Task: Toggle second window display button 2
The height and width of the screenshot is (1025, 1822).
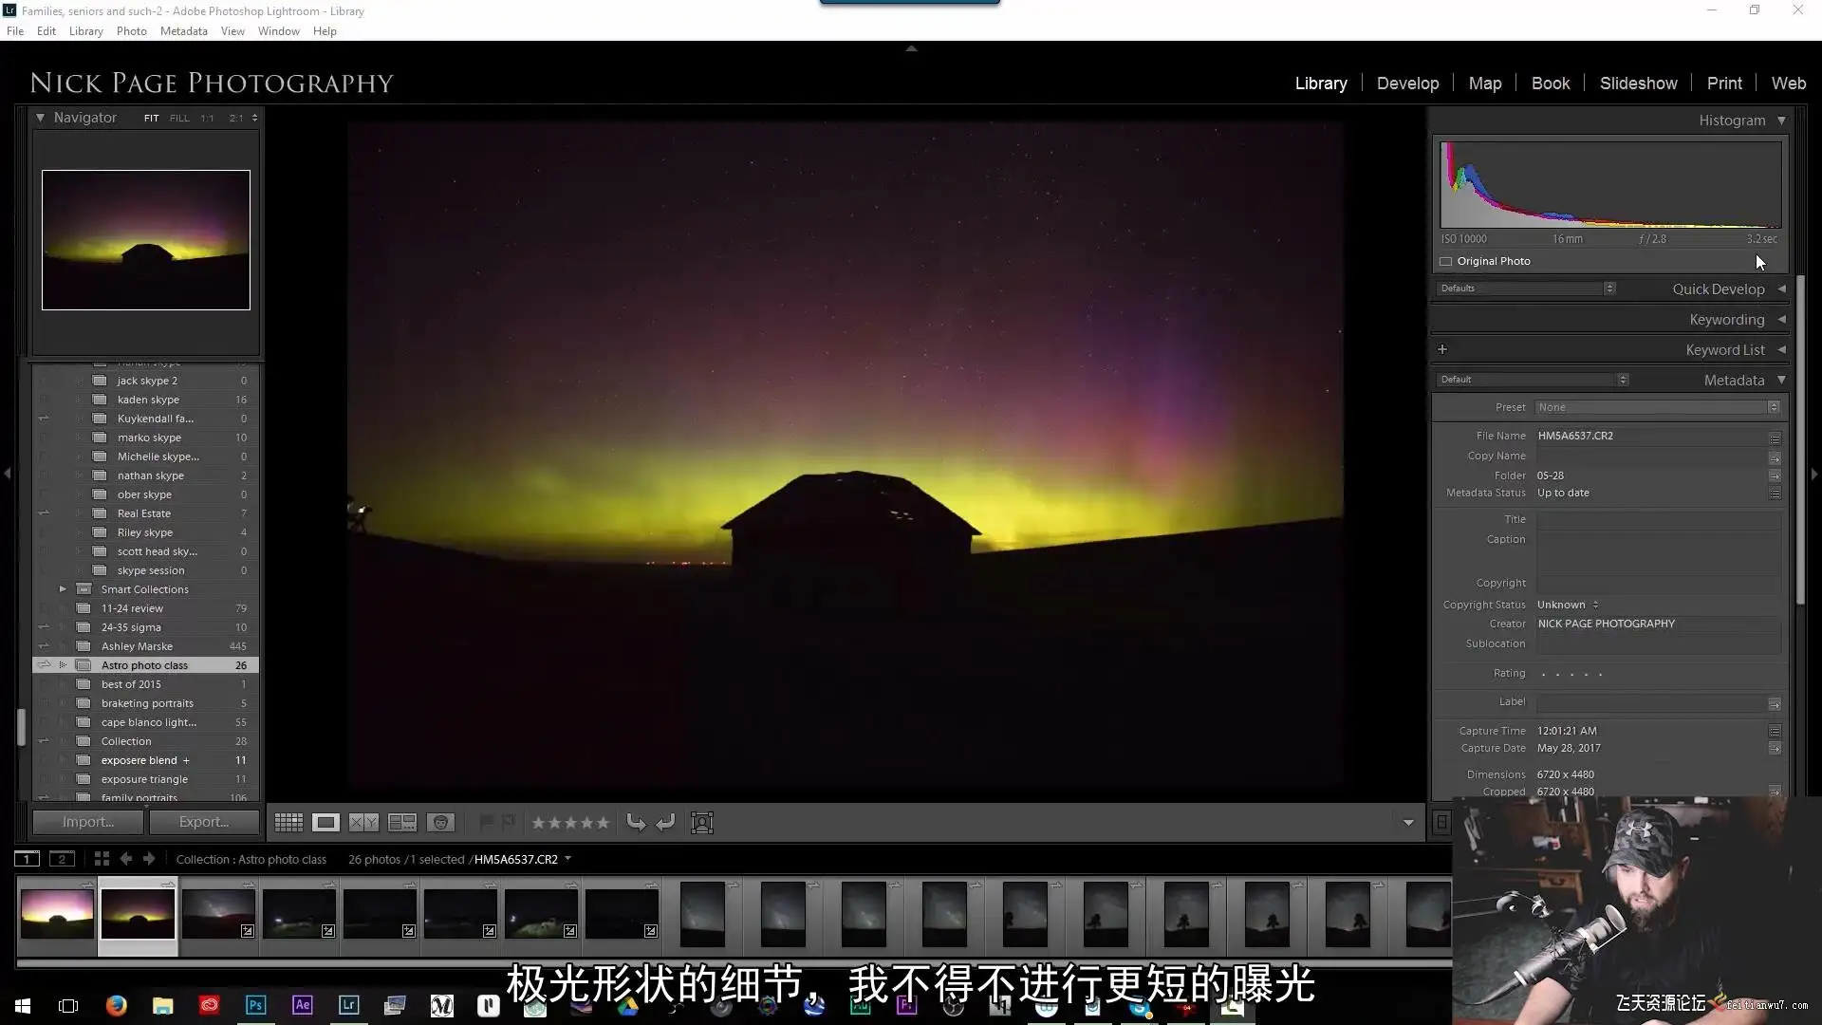Action: (x=62, y=859)
